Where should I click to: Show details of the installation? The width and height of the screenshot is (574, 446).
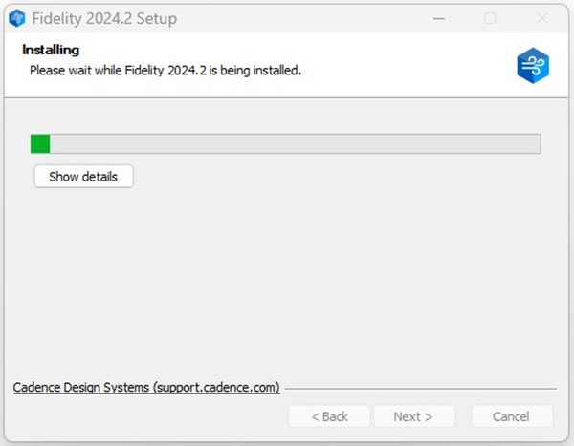pyautogui.click(x=84, y=177)
